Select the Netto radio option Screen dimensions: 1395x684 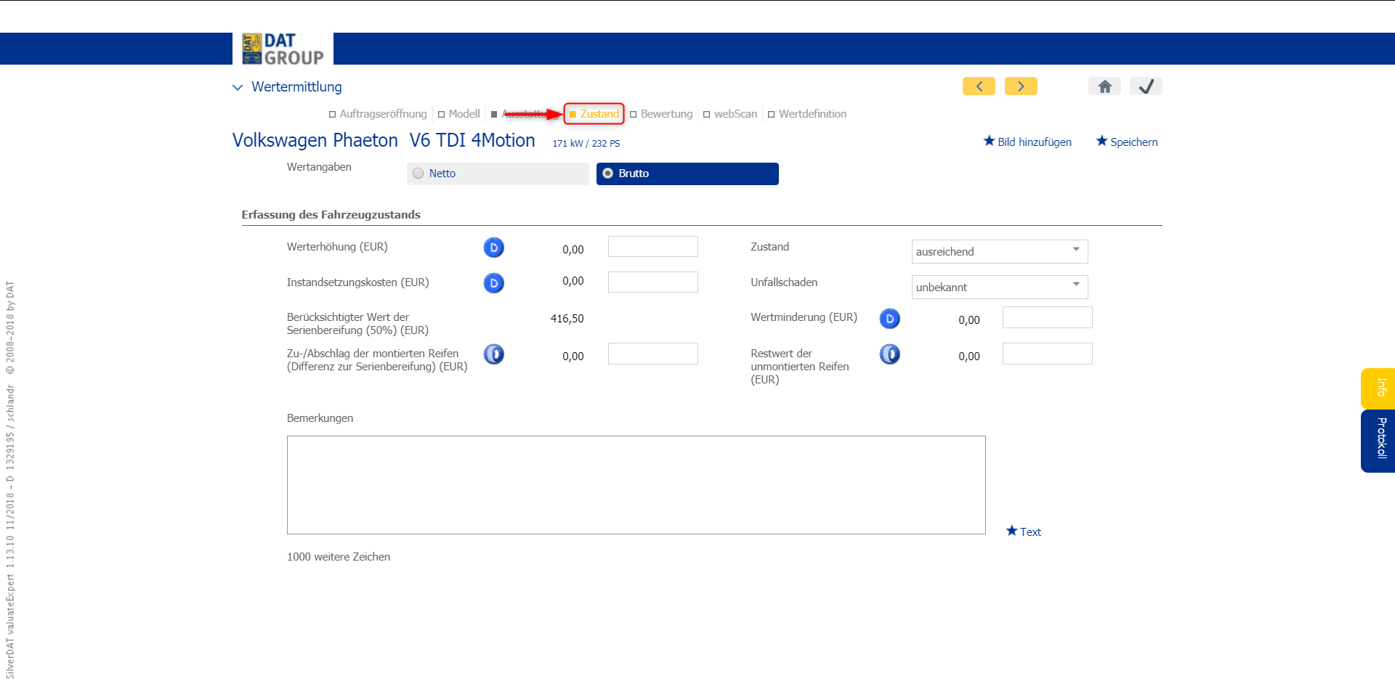tap(498, 174)
